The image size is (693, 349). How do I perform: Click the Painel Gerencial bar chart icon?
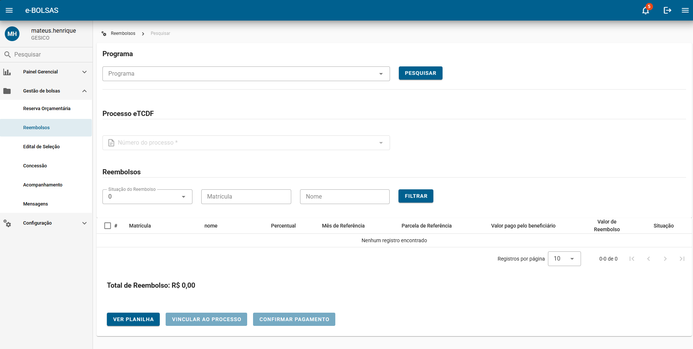pos(7,72)
